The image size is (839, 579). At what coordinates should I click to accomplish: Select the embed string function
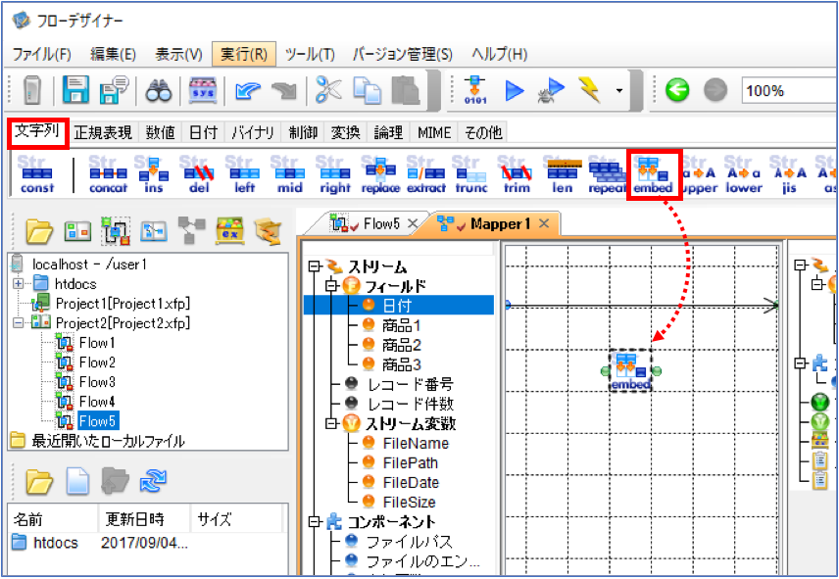pos(653,174)
